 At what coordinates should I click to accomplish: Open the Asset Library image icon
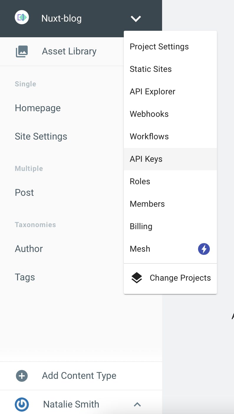click(22, 51)
